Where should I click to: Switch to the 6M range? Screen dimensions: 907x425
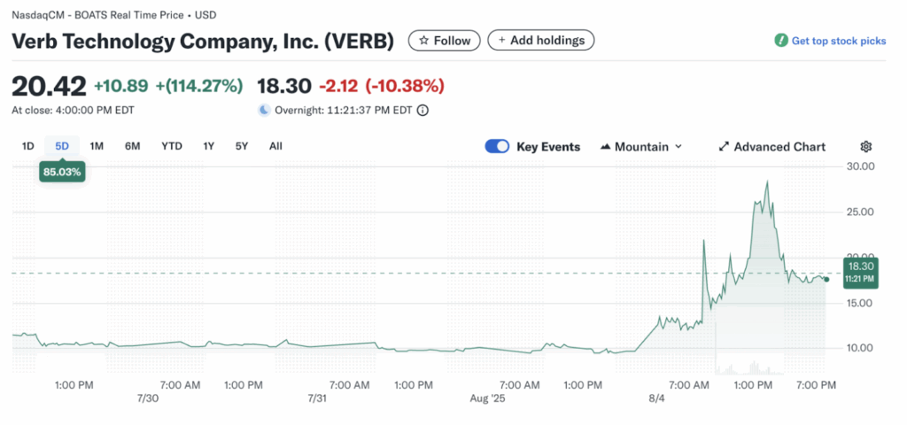point(132,146)
